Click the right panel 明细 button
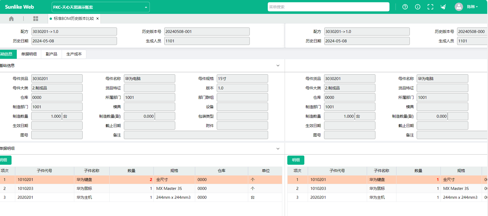488x216 pixels. [x=296, y=160]
